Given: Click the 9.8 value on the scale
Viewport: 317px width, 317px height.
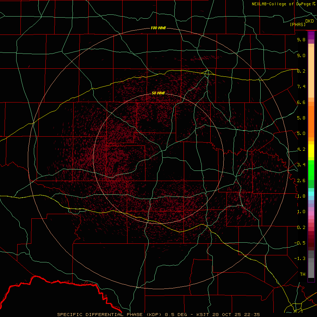Looking at the screenshot, I should pos(301,39).
